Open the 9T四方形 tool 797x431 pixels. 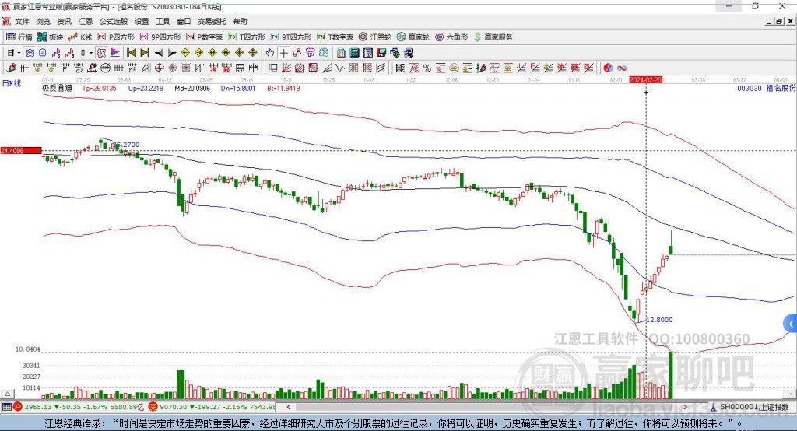[x=291, y=37]
